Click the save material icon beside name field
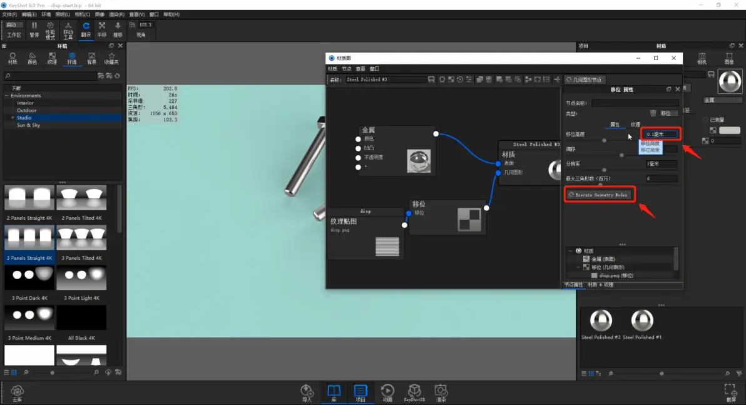The image size is (746, 405). tap(431, 79)
